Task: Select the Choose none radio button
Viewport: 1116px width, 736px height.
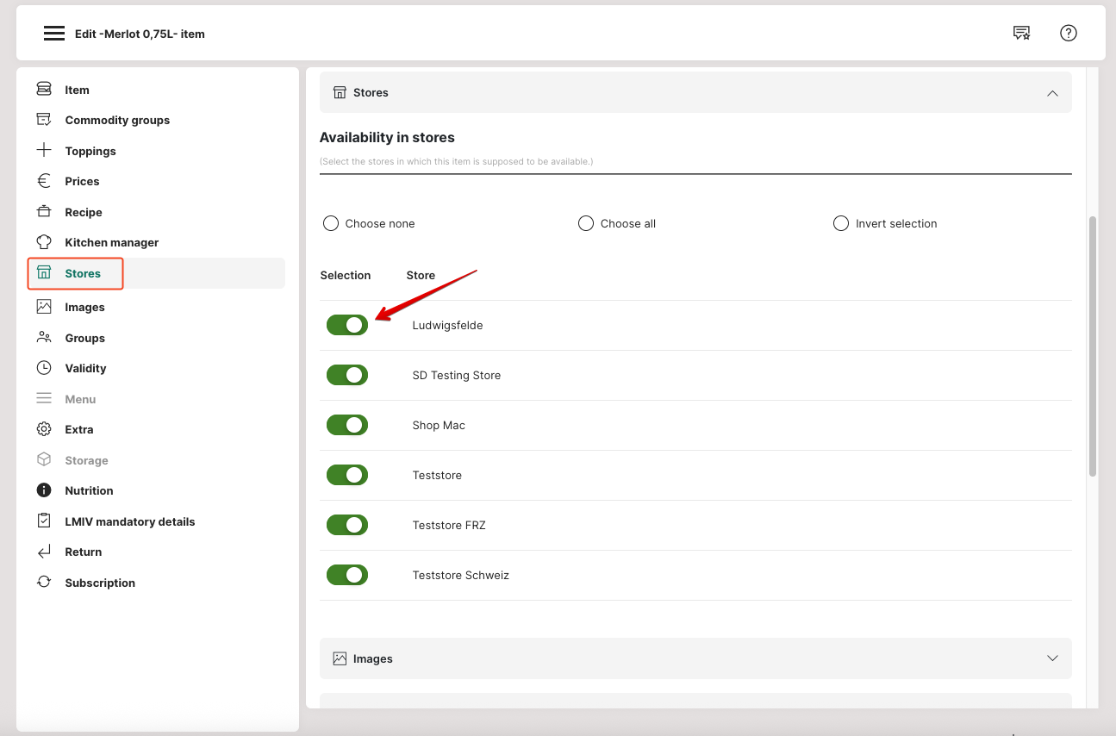Action: 331,223
